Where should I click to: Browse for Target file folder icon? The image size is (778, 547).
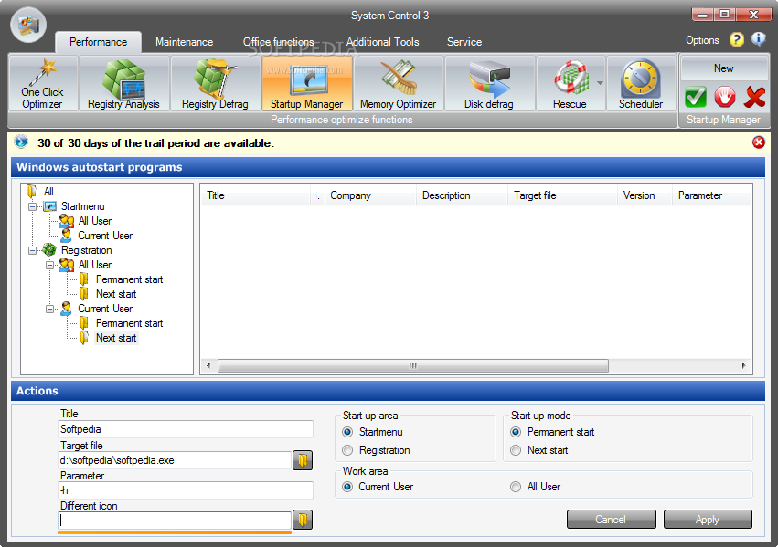pyautogui.click(x=303, y=460)
